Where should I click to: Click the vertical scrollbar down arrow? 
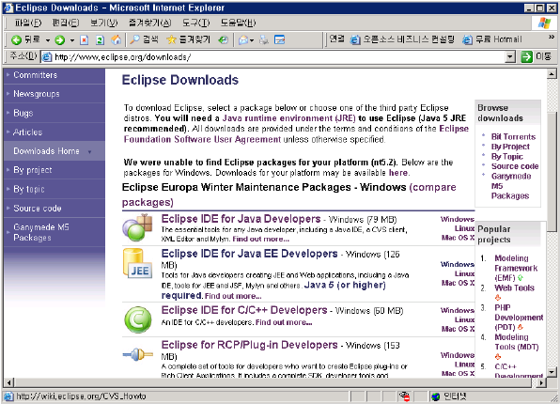(552, 372)
